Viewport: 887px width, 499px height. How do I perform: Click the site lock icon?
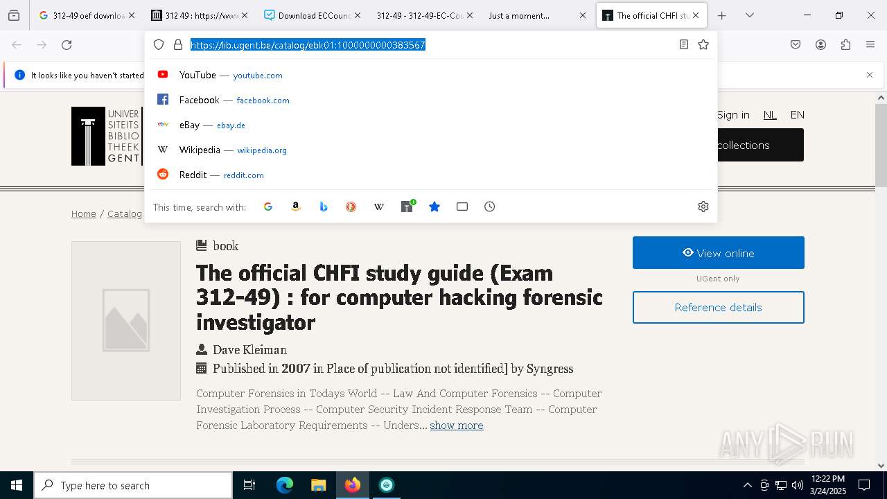pos(178,44)
